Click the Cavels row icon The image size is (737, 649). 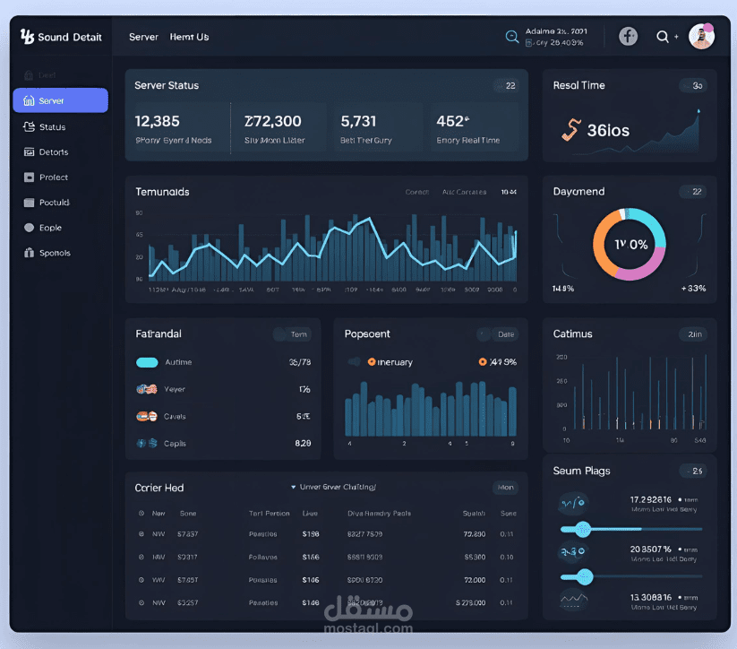click(147, 417)
